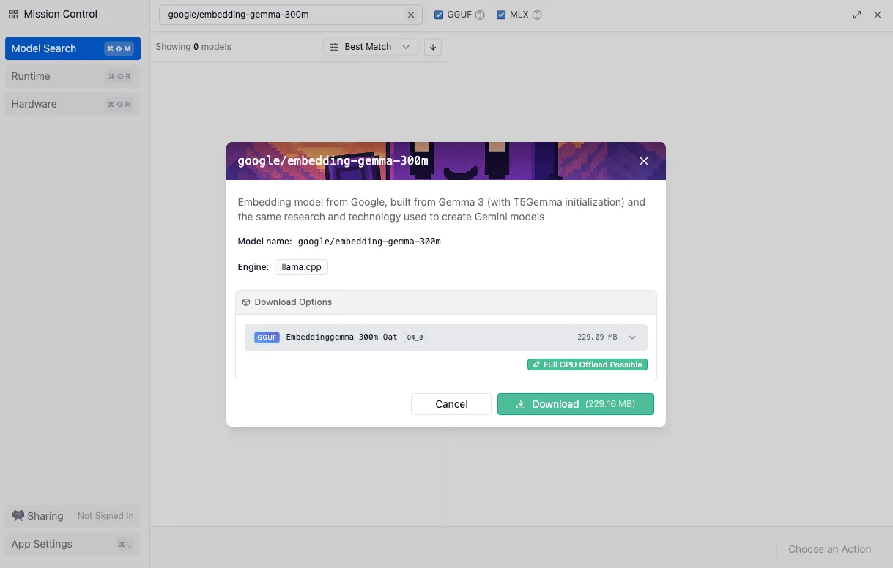Click the Mission Control grid icon
The width and height of the screenshot is (893, 568).
coord(13,14)
